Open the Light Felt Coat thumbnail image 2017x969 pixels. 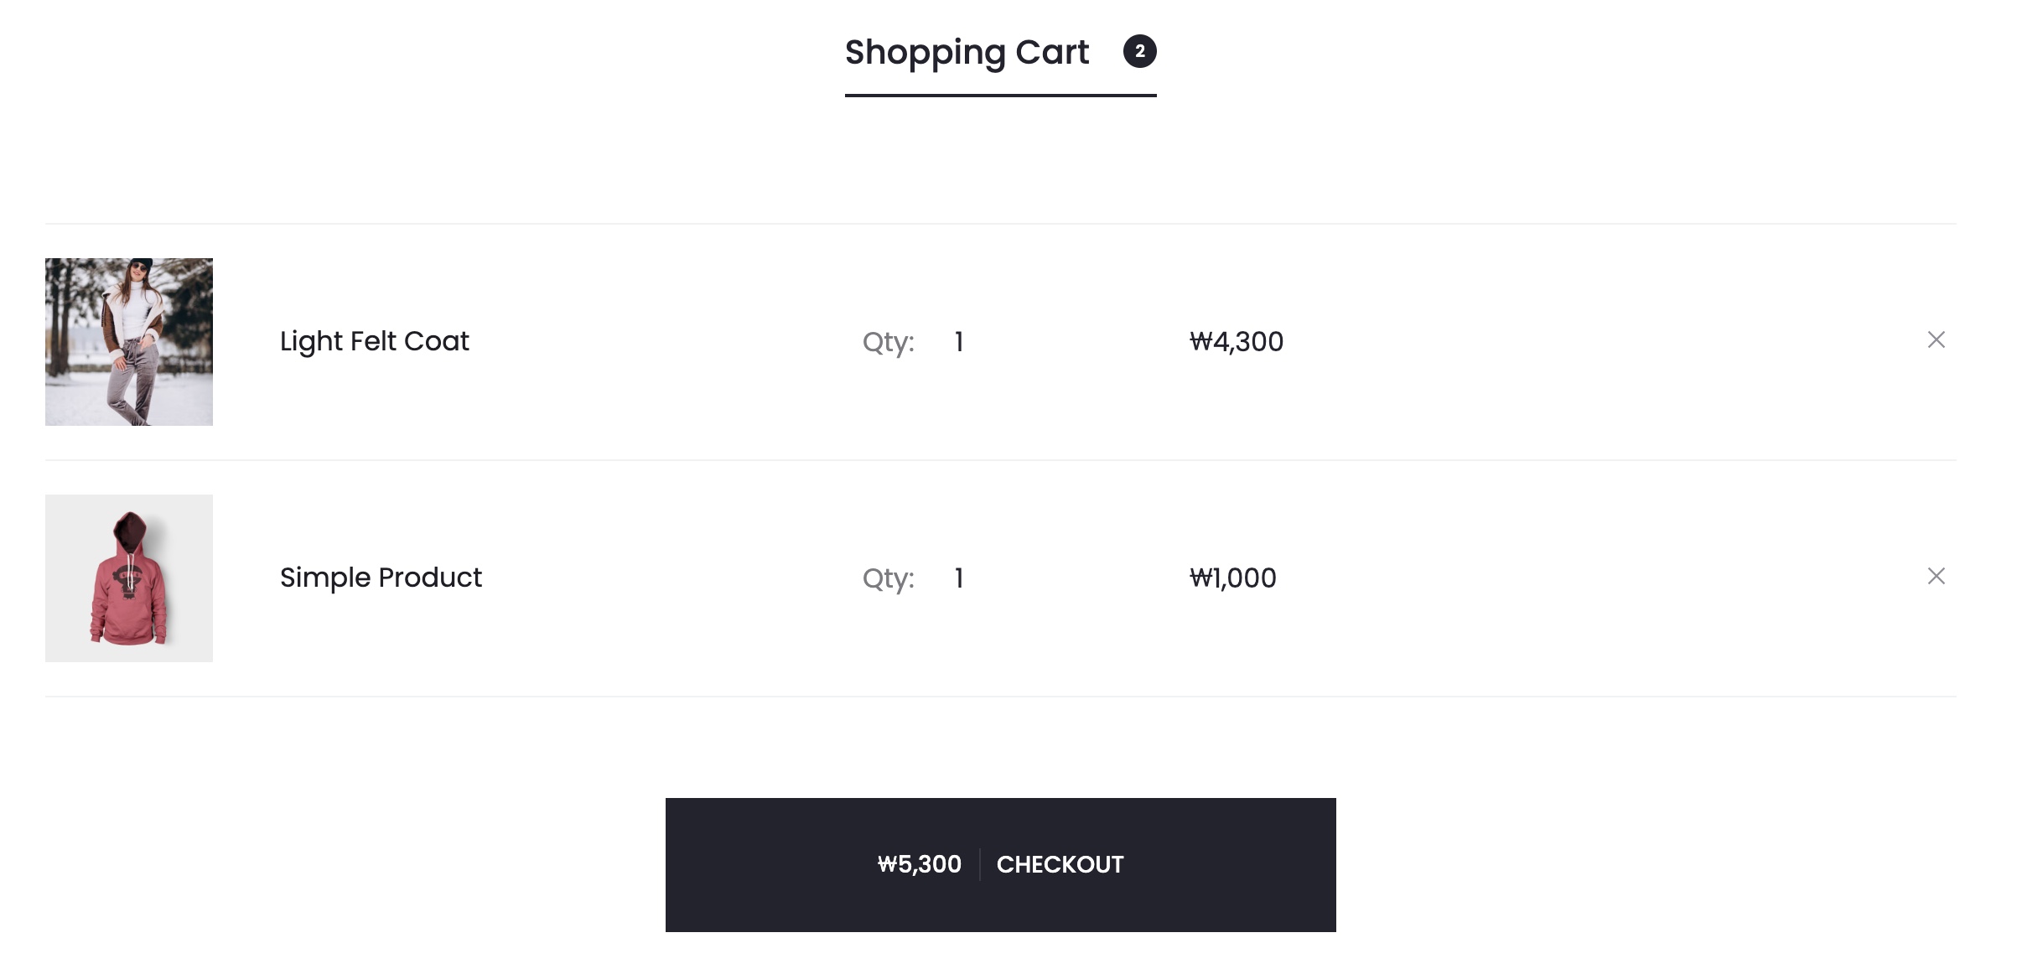[129, 342]
